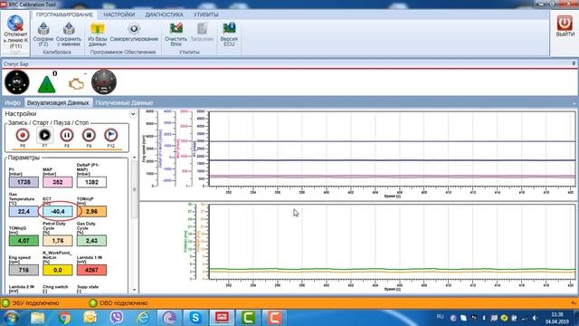Screen dimensions: 579x326
Task: Switch to the Полученные Данные tab
Action: pos(124,102)
